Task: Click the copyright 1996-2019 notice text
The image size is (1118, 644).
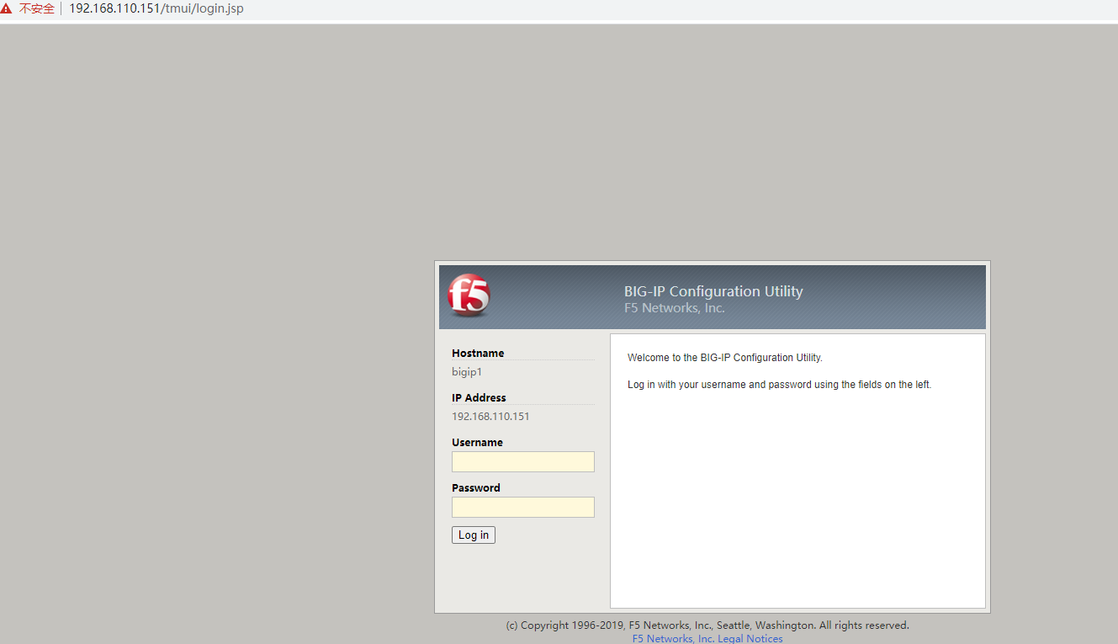Action: [707, 625]
